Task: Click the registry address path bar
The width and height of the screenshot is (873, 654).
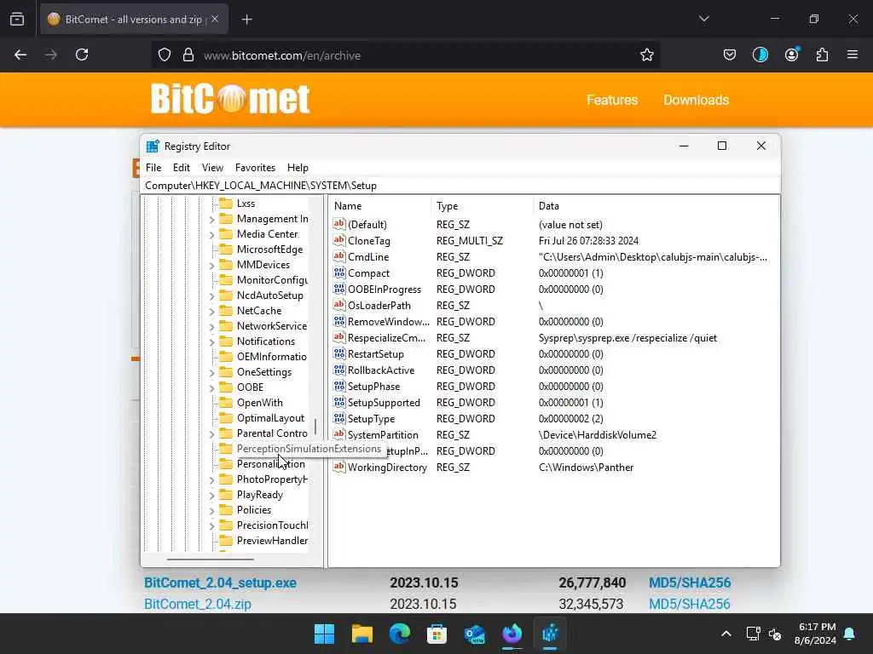Action: [x=460, y=185]
